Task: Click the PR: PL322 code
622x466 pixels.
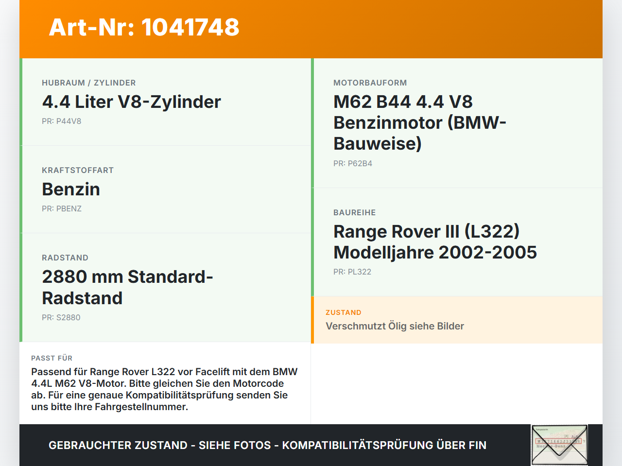Action: (x=352, y=272)
